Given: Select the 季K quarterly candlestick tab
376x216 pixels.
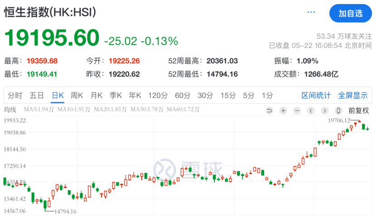Looking at the screenshot, I should 116,95.
